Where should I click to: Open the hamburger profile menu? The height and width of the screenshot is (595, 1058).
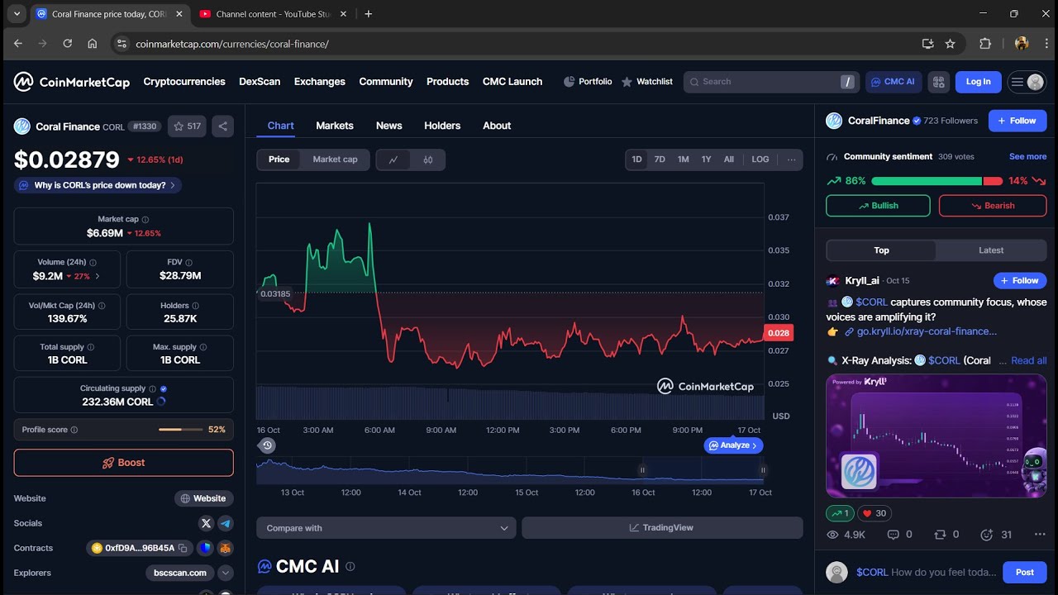[1027, 82]
